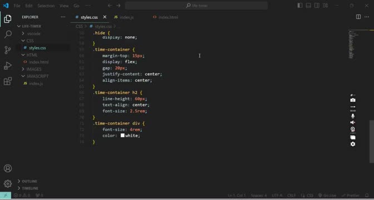The image size is (374, 200).
Task: Change the UTF-8 encoding
Action: 277,196
